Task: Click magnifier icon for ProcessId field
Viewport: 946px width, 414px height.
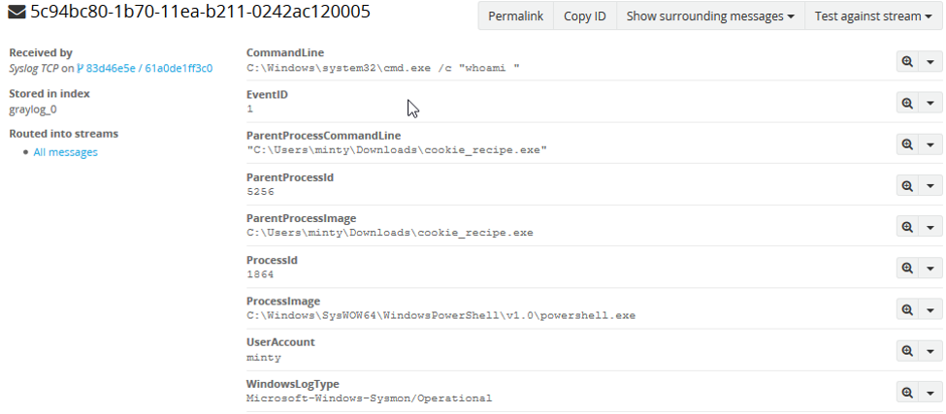Action: click(907, 269)
